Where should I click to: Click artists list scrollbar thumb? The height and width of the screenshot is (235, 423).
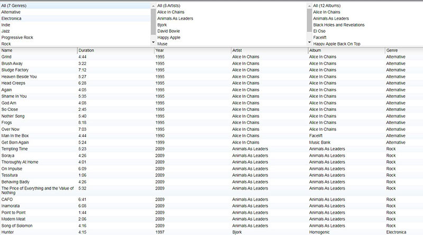(309, 20)
